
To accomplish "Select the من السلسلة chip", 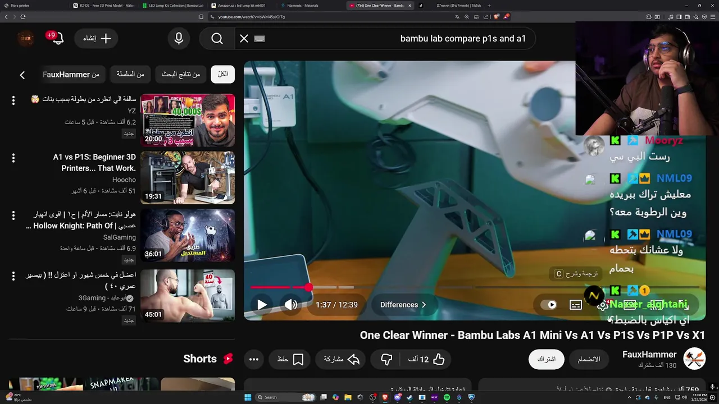I will [130, 74].
